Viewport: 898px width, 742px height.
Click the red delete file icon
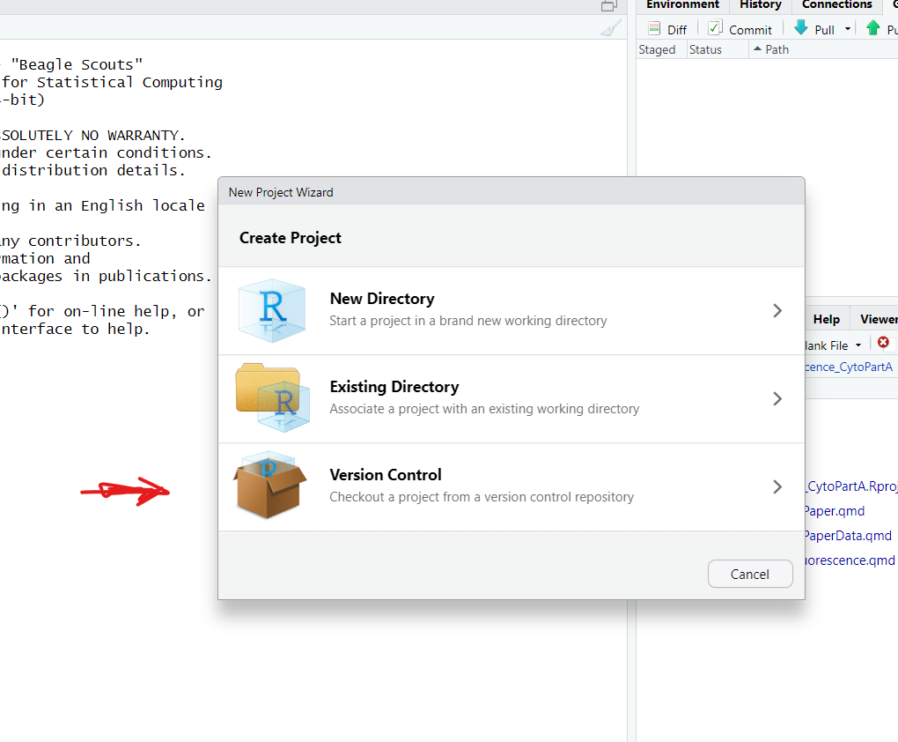point(883,343)
